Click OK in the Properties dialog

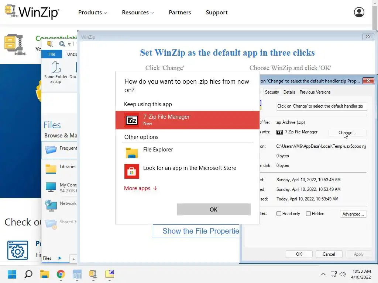click(x=299, y=254)
